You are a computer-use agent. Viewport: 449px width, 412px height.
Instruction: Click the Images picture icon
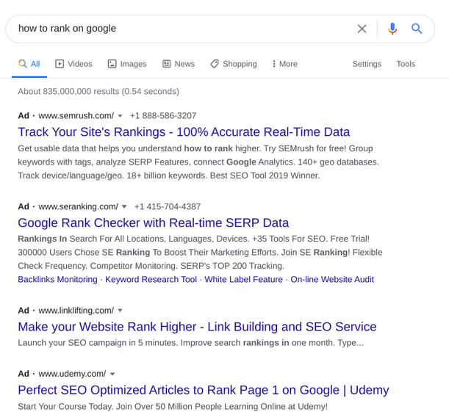click(112, 63)
